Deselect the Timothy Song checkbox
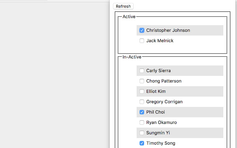 pyautogui.click(x=142, y=143)
